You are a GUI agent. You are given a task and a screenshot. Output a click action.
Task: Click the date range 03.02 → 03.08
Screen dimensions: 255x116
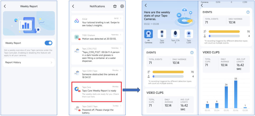pyautogui.click(x=152, y=24)
